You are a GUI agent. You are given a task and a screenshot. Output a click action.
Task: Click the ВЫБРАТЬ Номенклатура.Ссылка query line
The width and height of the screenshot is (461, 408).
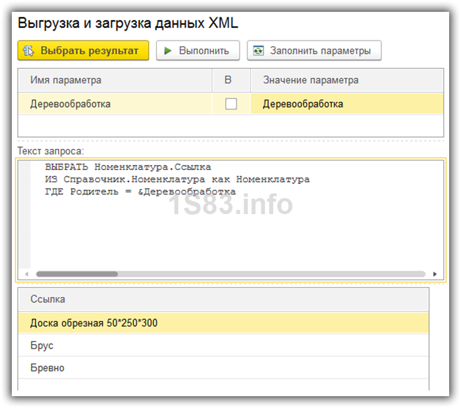(128, 167)
